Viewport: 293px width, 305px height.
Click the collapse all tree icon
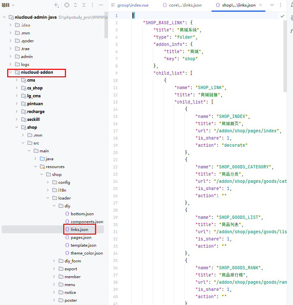pyautogui.click(x=84, y=5)
